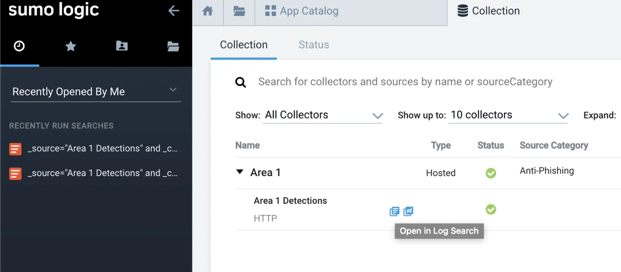Image resolution: width=621 pixels, height=272 pixels.
Task: Collapse the sidebar with the back arrow
Action: 173,11
